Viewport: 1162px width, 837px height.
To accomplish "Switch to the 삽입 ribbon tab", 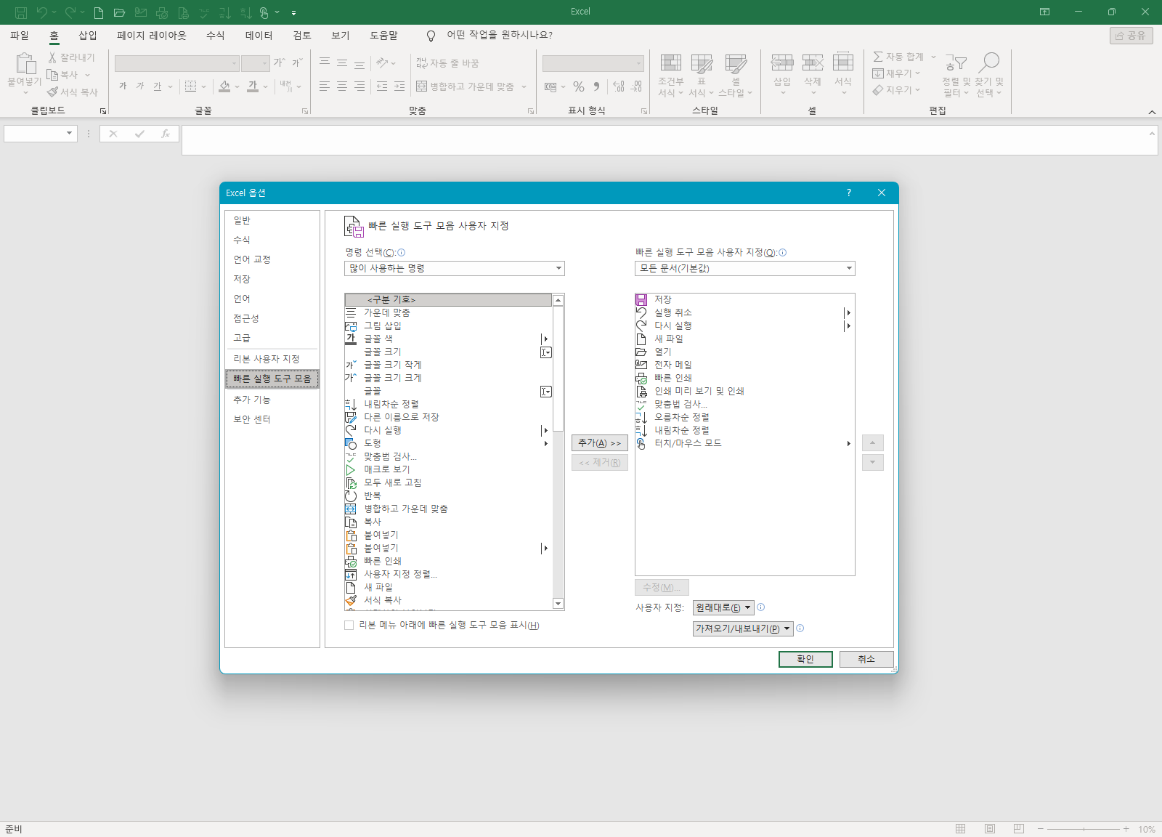I will tap(88, 36).
